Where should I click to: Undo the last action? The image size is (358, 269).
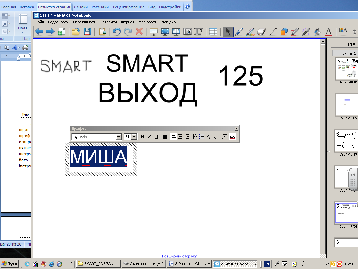point(117,32)
